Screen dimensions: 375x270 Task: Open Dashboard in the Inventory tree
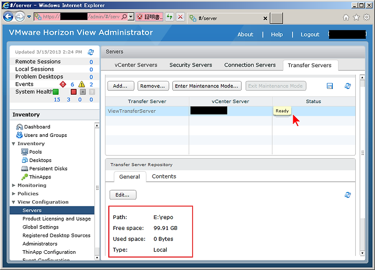37,127
